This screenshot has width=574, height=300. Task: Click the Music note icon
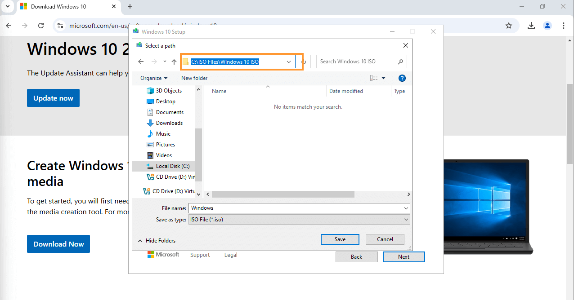[150, 134]
